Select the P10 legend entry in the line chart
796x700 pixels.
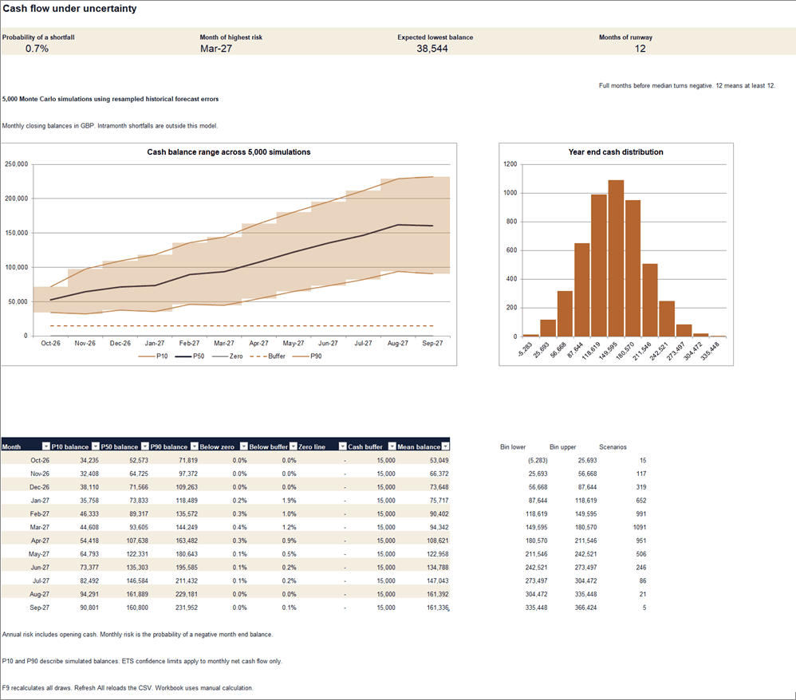tap(153, 356)
